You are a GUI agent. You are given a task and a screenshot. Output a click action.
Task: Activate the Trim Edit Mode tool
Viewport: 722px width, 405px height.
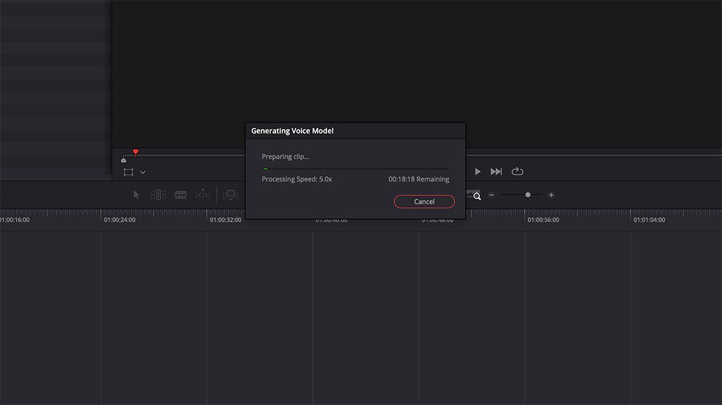coord(158,195)
